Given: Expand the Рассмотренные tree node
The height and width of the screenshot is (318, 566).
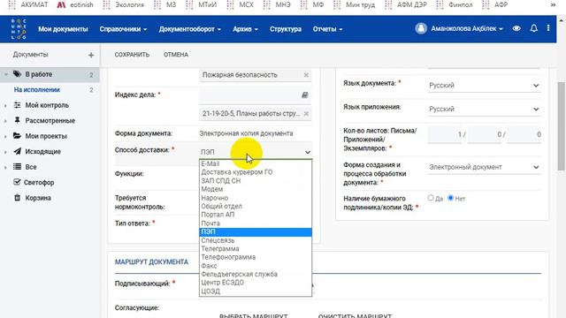Looking at the screenshot, I should click(5, 121).
